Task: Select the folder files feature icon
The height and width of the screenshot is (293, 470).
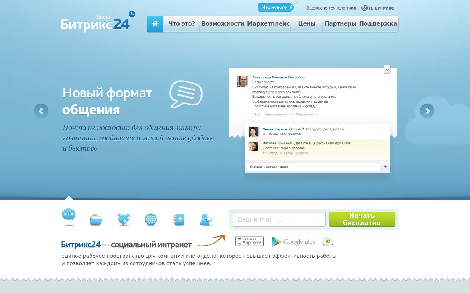Action: click(x=96, y=219)
